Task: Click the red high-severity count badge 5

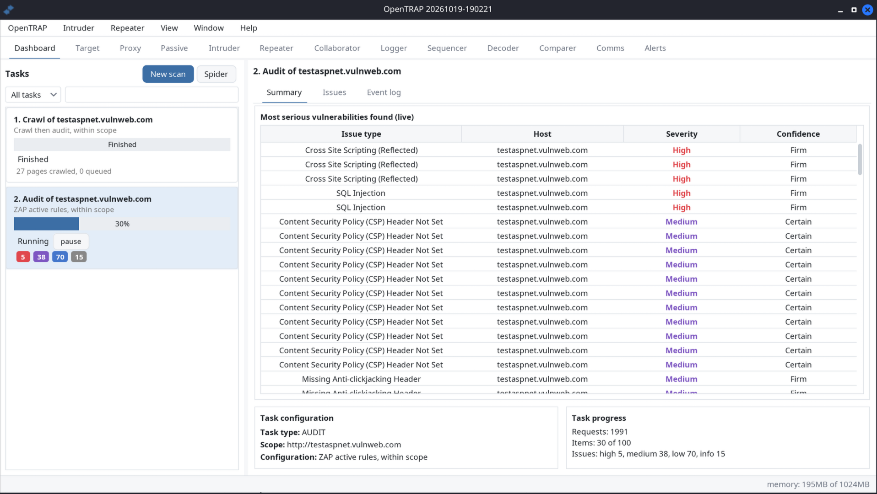Action: pyautogui.click(x=23, y=257)
